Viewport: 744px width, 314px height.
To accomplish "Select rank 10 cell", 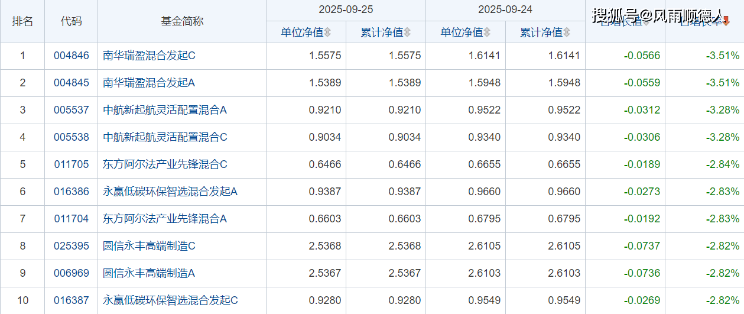I will [x=22, y=300].
